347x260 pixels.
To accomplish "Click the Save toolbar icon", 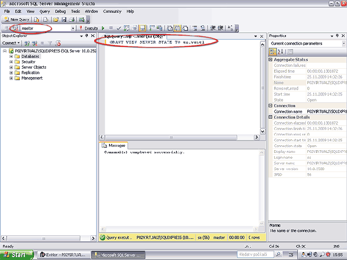I will (64, 20).
